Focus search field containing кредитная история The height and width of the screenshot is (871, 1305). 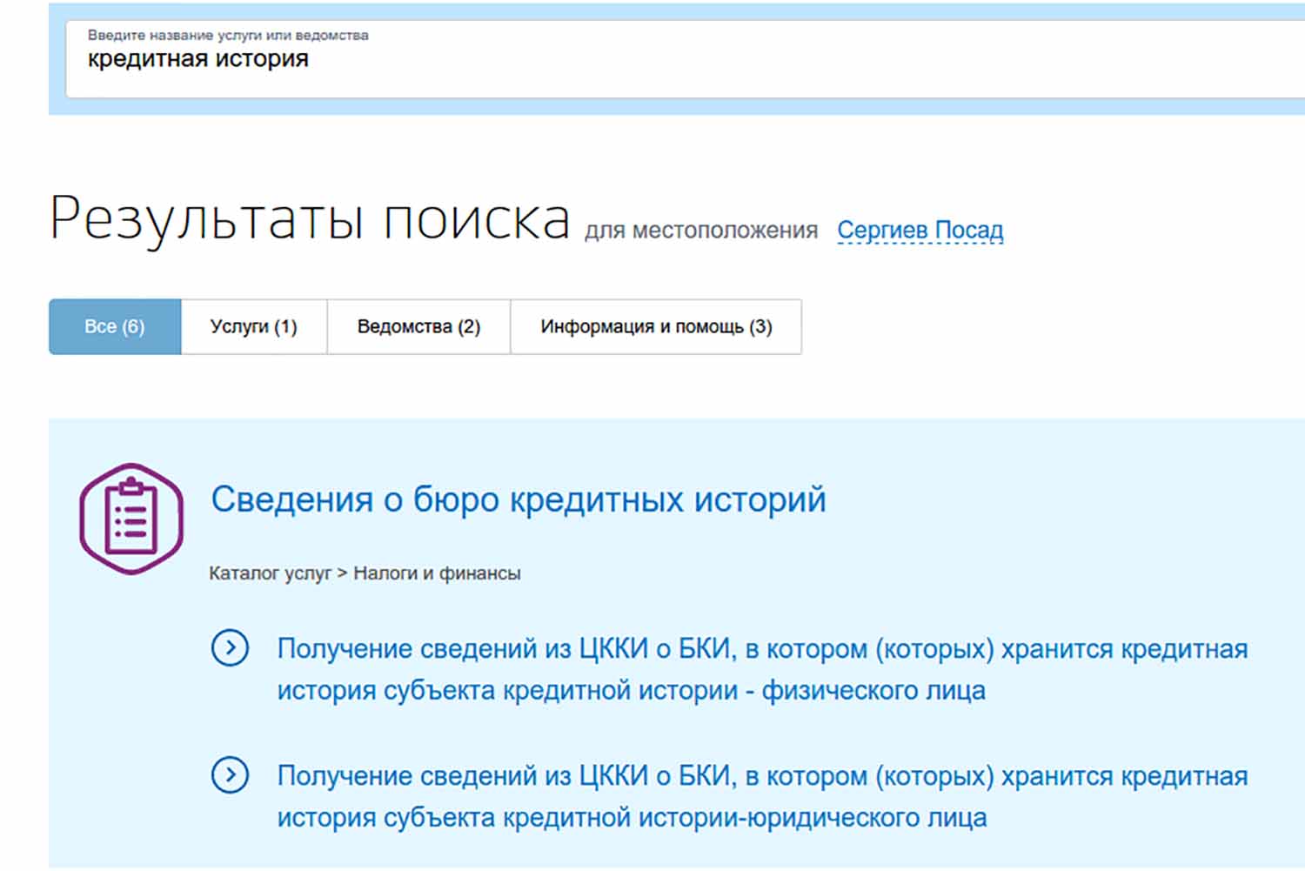click(x=686, y=59)
